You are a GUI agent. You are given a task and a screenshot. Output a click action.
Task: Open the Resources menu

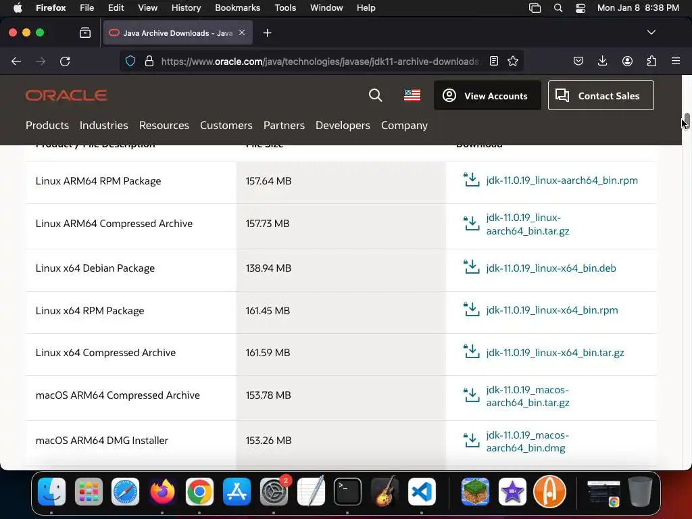pos(164,125)
